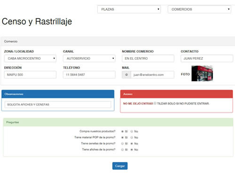Click the Observaciones text field

pyautogui.click(x=58, y=104)
